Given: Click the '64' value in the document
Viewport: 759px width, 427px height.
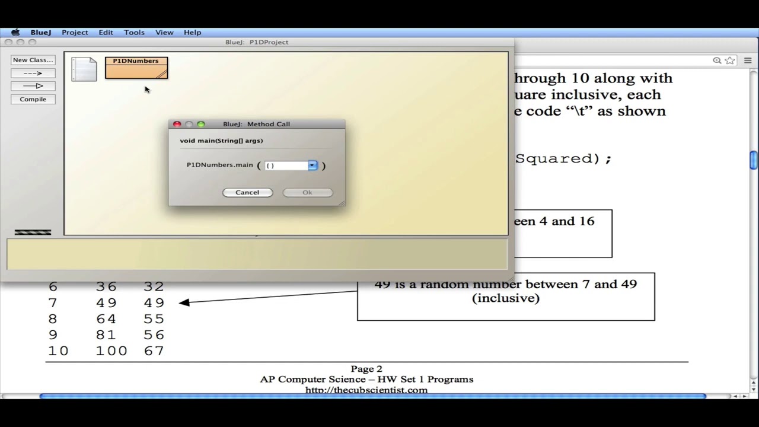Looking at the screenshot, I should 106,319.
